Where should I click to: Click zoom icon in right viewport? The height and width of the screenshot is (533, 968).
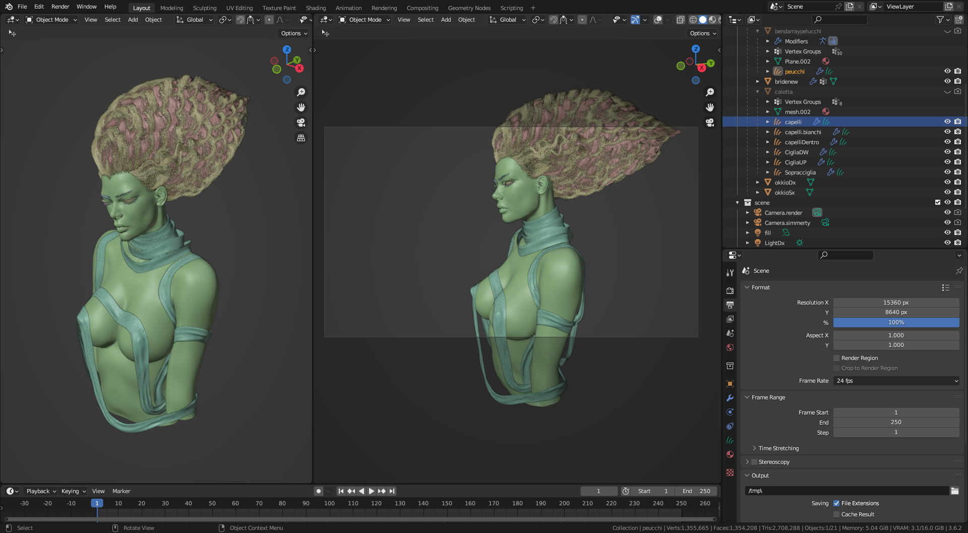click(x=710, y=92)
